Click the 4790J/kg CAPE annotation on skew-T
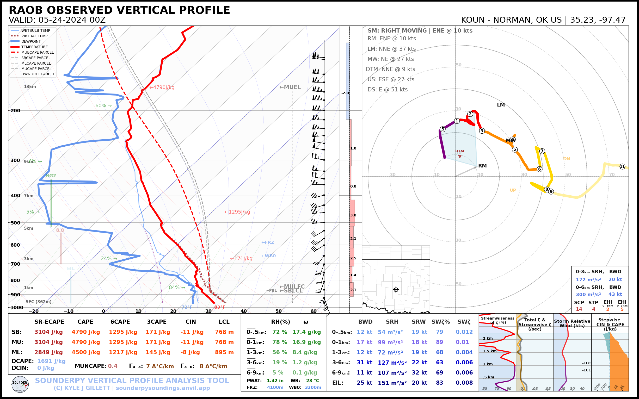Viewport: 639px width, 399px height. coord(162,87)
